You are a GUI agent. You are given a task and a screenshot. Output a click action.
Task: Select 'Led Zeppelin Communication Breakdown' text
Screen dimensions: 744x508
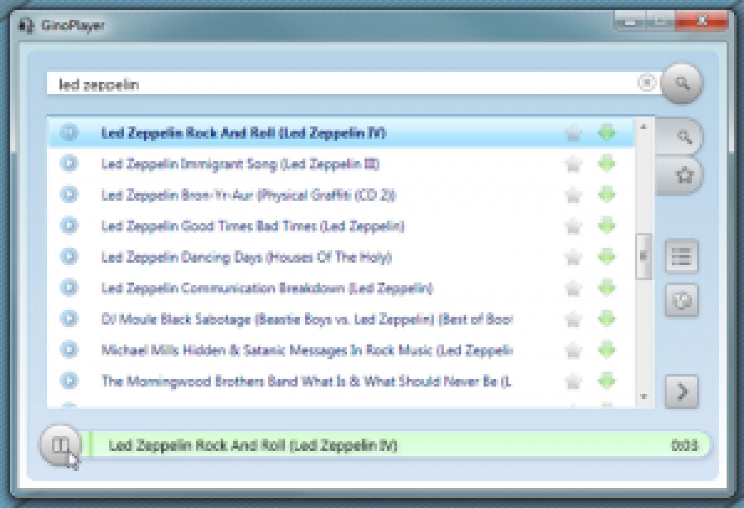coord(267,288)
